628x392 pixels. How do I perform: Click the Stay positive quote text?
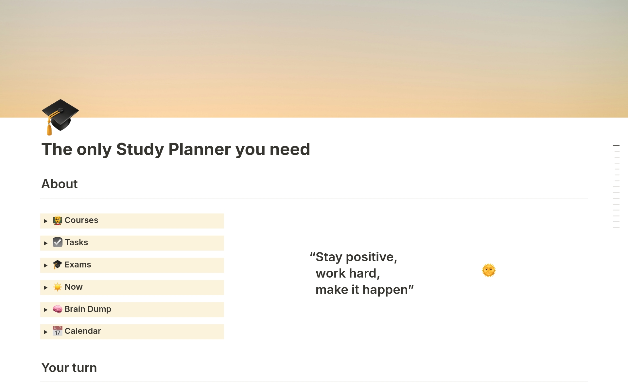pos(362,273)
